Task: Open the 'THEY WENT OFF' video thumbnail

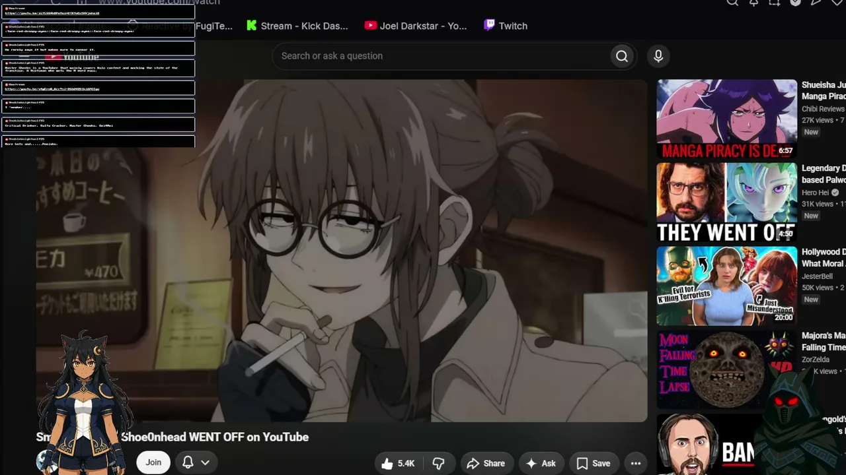Action: pos(727,203)
